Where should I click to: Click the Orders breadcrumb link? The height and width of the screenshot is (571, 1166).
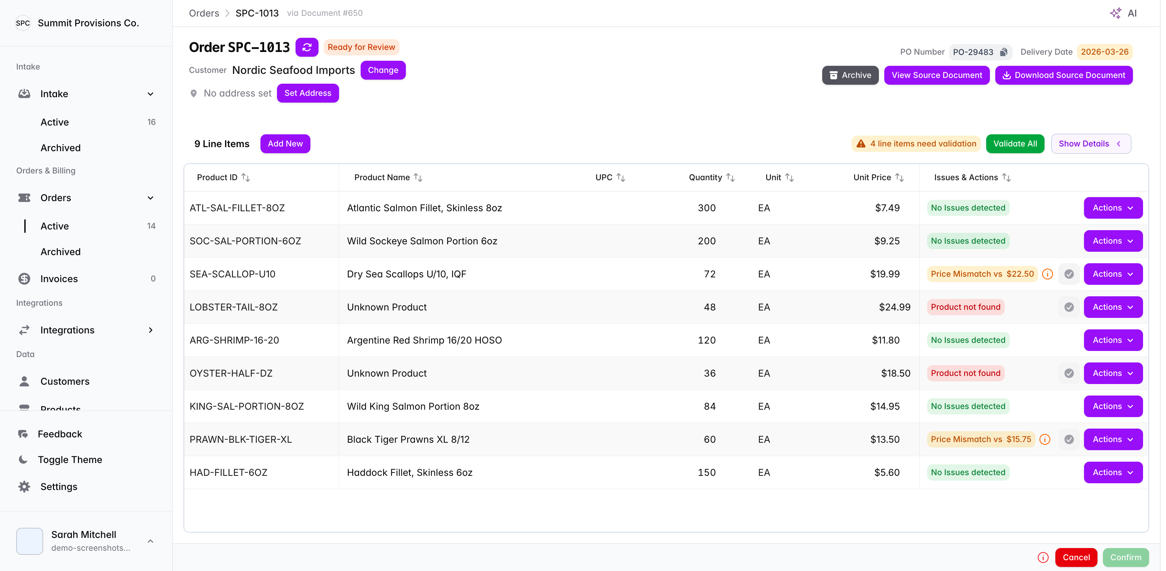(x=204, y=13)
